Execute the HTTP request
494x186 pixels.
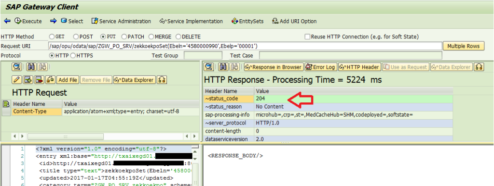(x=28, y=21)
